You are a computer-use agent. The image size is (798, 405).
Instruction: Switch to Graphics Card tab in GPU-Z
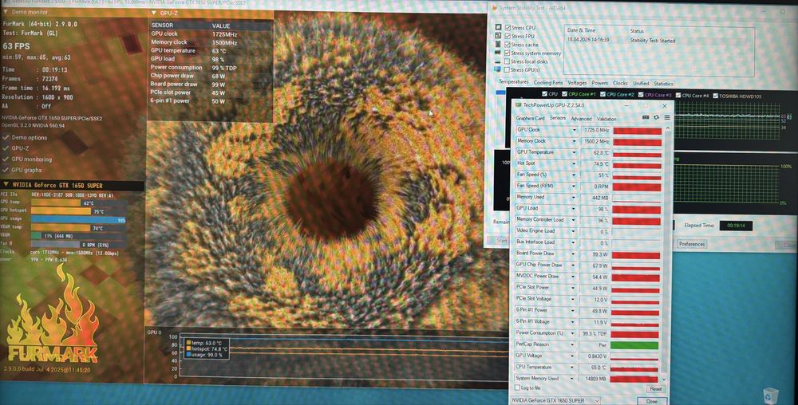tap(530, 119)
